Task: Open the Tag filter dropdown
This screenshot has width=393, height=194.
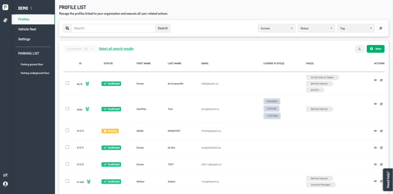Action: (356, 28)
